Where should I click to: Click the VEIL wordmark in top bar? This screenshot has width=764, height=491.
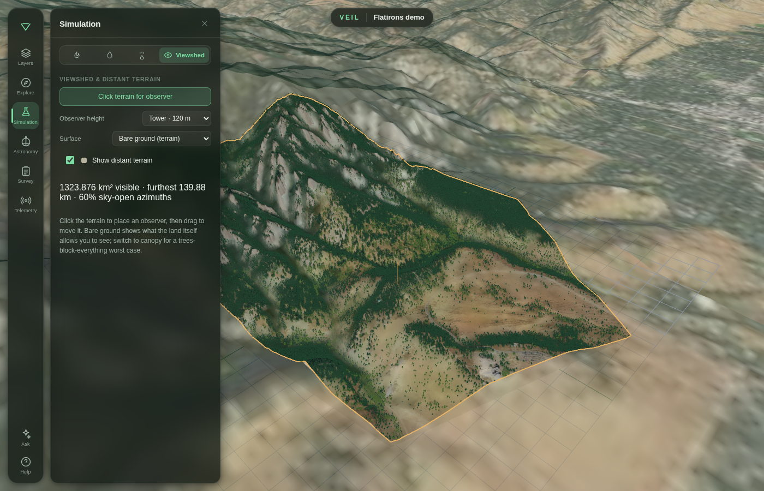click(349, 17)
